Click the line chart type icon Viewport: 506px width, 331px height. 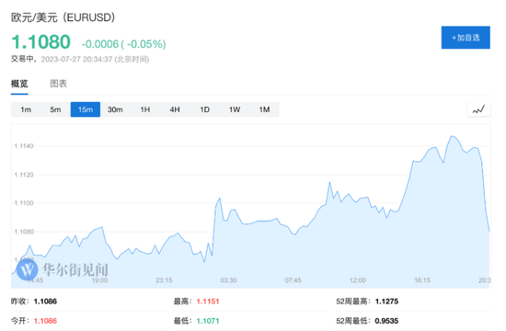tap(478, 109)
